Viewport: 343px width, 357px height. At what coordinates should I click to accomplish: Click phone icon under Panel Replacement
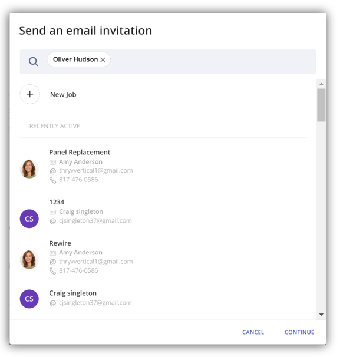(52, 180)
